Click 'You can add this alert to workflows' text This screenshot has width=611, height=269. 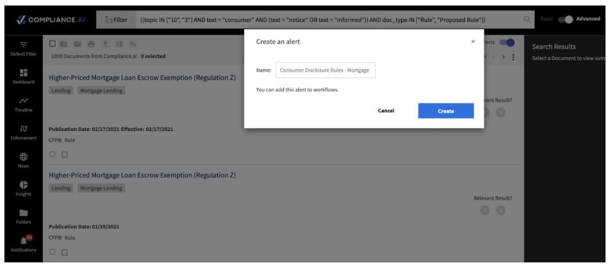(x=297, y=90)
